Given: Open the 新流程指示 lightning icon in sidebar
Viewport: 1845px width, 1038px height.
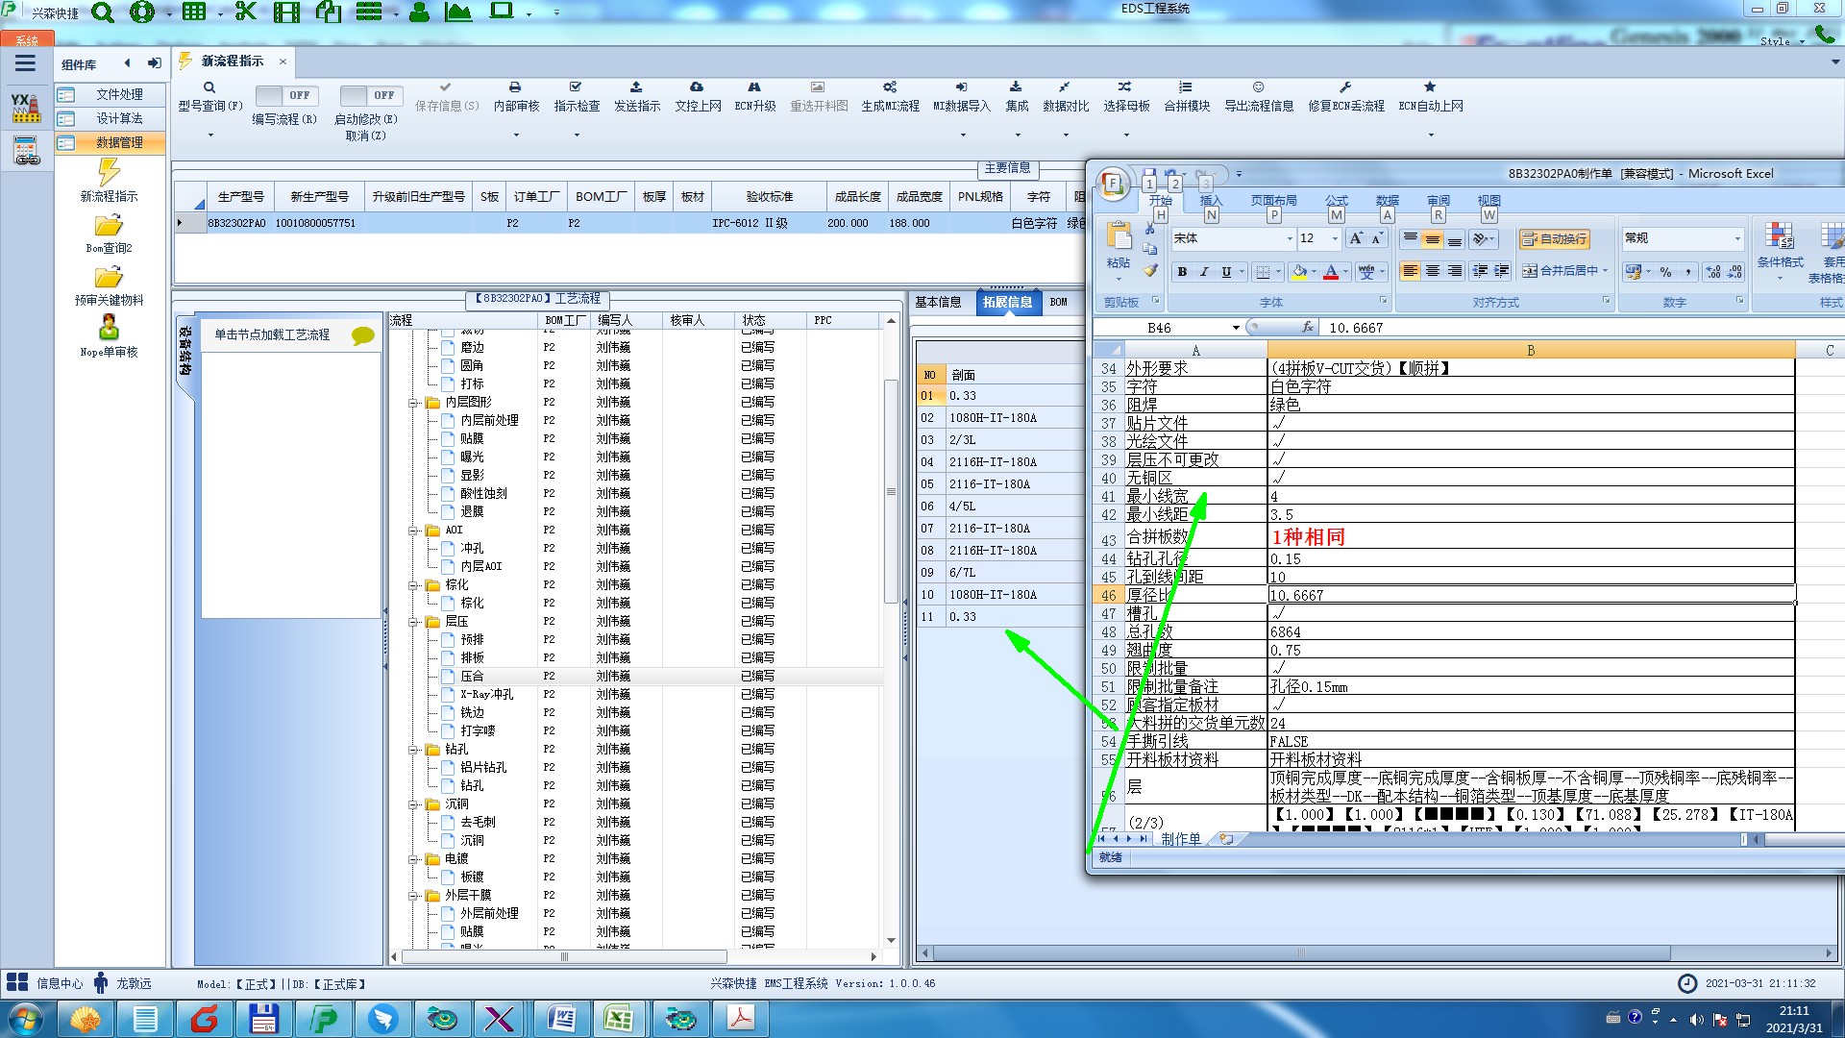Looking at the screenshot, I should coord(109,173).
